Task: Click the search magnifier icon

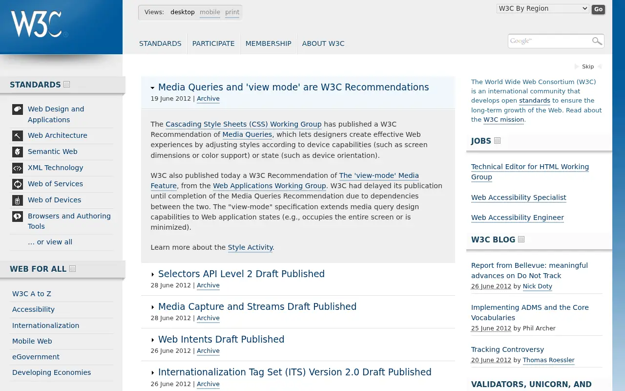Action: pos(597,41)
